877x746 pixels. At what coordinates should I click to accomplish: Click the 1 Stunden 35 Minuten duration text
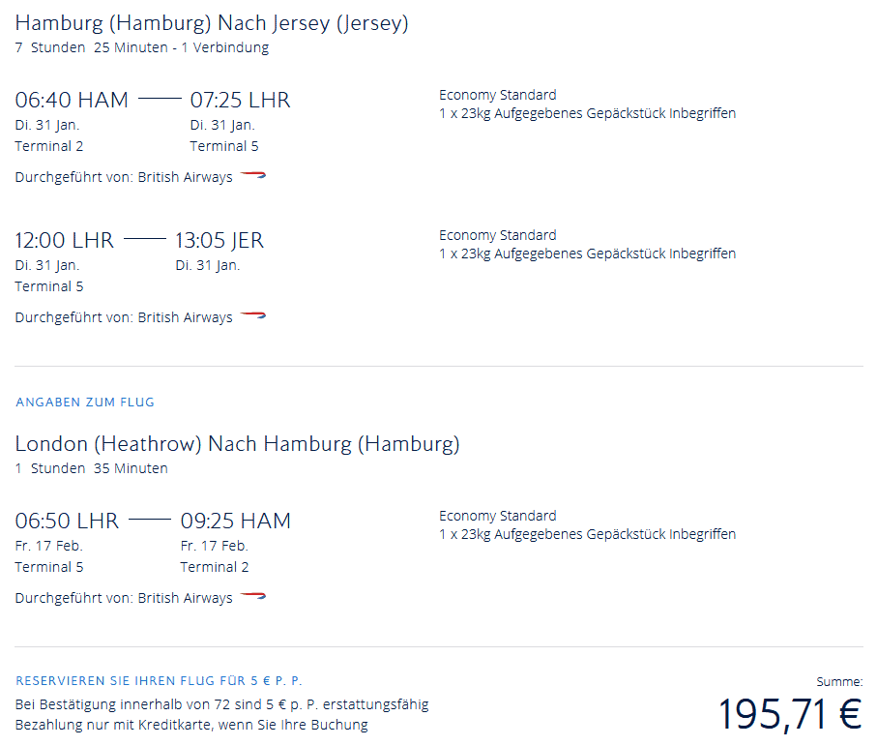(x=91, y=468)
